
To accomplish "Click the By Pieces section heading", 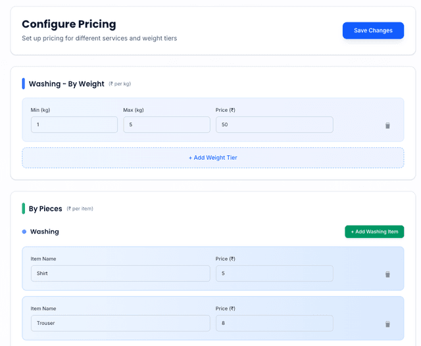I will coord(45,209).
